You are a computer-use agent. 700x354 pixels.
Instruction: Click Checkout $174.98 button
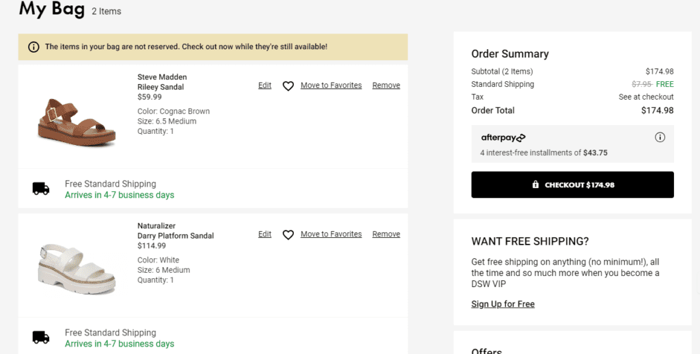coord(572,185)
